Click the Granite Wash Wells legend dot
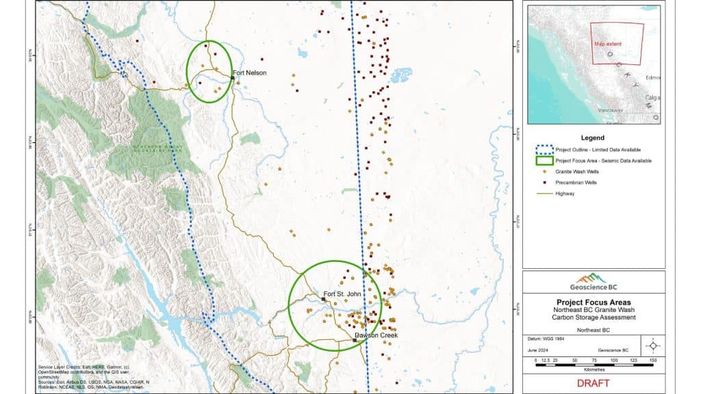 coord(542,172)
